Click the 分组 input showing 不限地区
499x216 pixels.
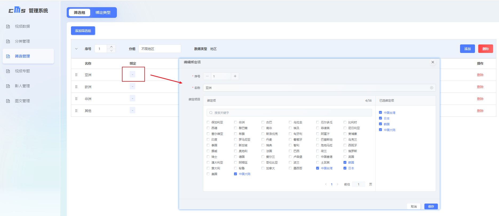[x=160, y=49]
